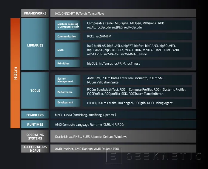The height and width of the screenshot is (169, 208).
Task: Select the RUNTIMES label box
Action: 35,124
